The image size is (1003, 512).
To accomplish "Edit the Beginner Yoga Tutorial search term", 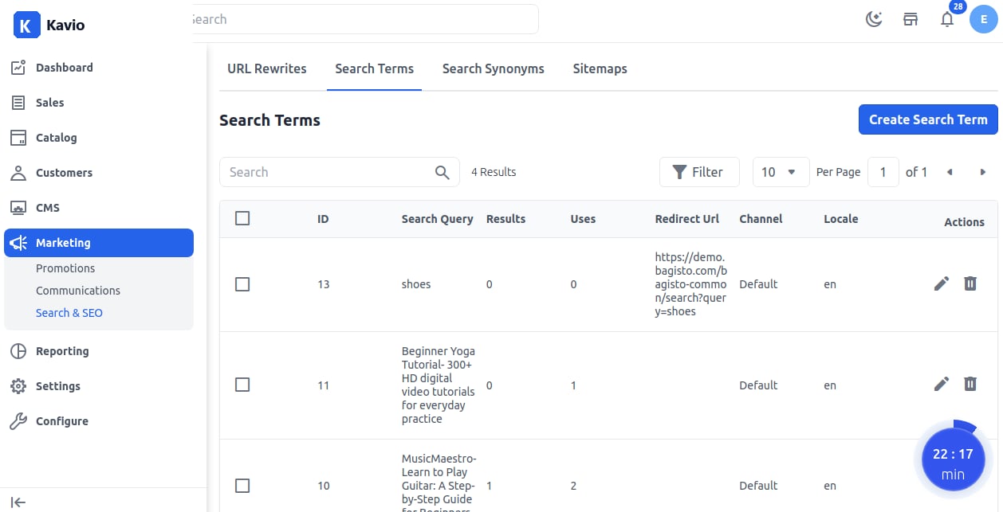I will click(942, 385).
